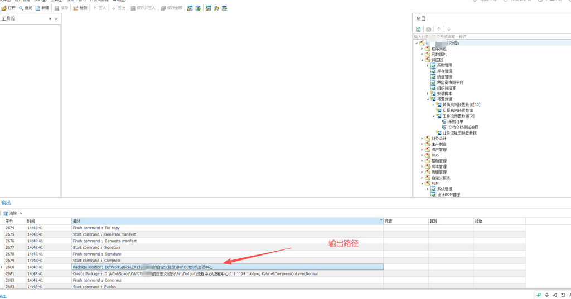The image size is (571, 299).
Task: Click the 保存全部 (Save all) toolbar button
Action: (x=171, y=8)
